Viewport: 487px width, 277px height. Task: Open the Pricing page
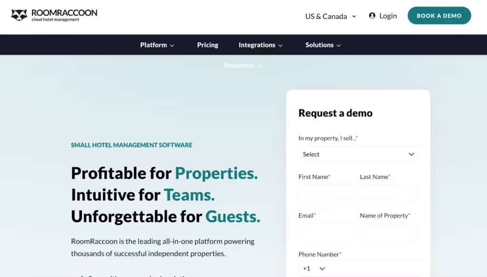207,45
